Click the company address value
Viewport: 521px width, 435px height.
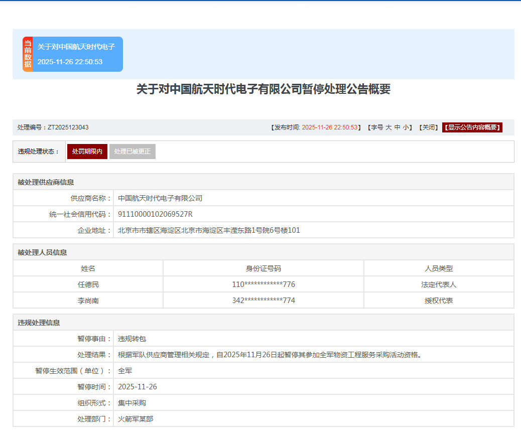[209, 230]
